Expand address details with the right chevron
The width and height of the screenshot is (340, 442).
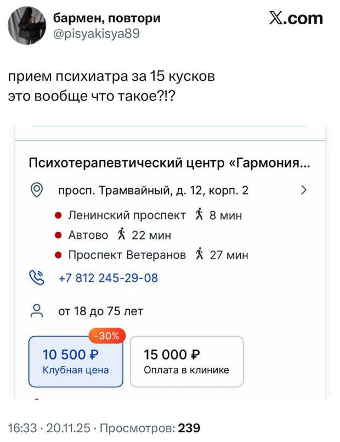pyautogui.click(x=304, y=191)
